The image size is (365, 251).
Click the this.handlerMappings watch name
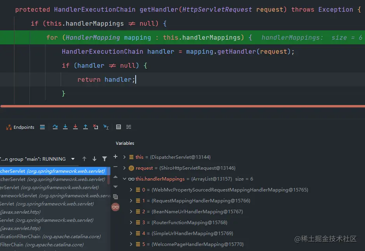pos(160,179)
